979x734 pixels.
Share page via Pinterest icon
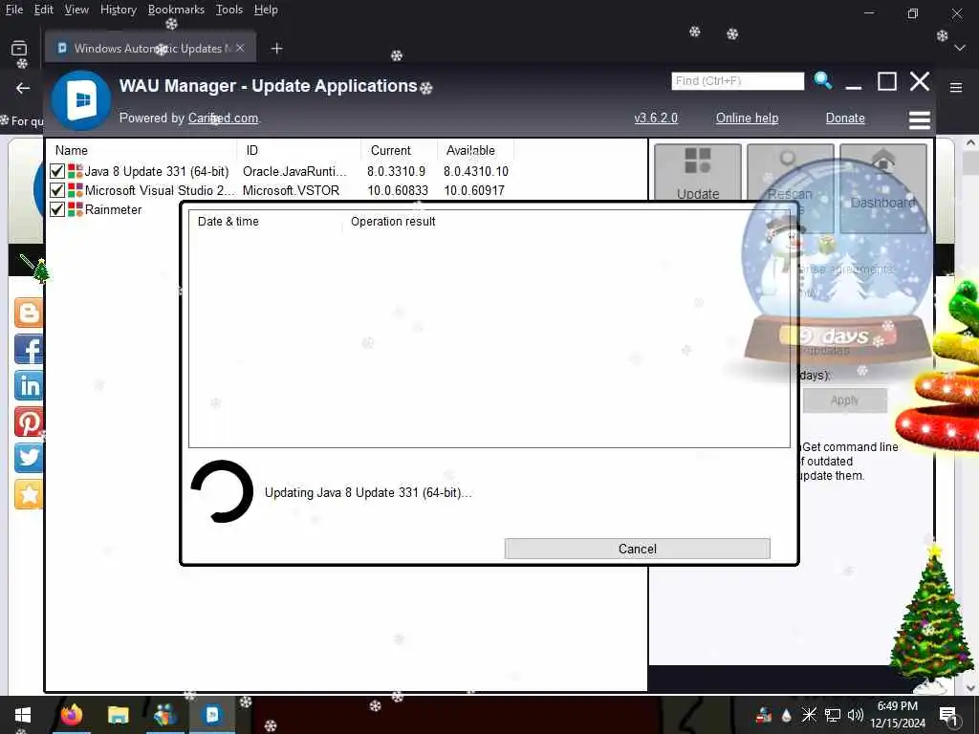tap(28, 422)
